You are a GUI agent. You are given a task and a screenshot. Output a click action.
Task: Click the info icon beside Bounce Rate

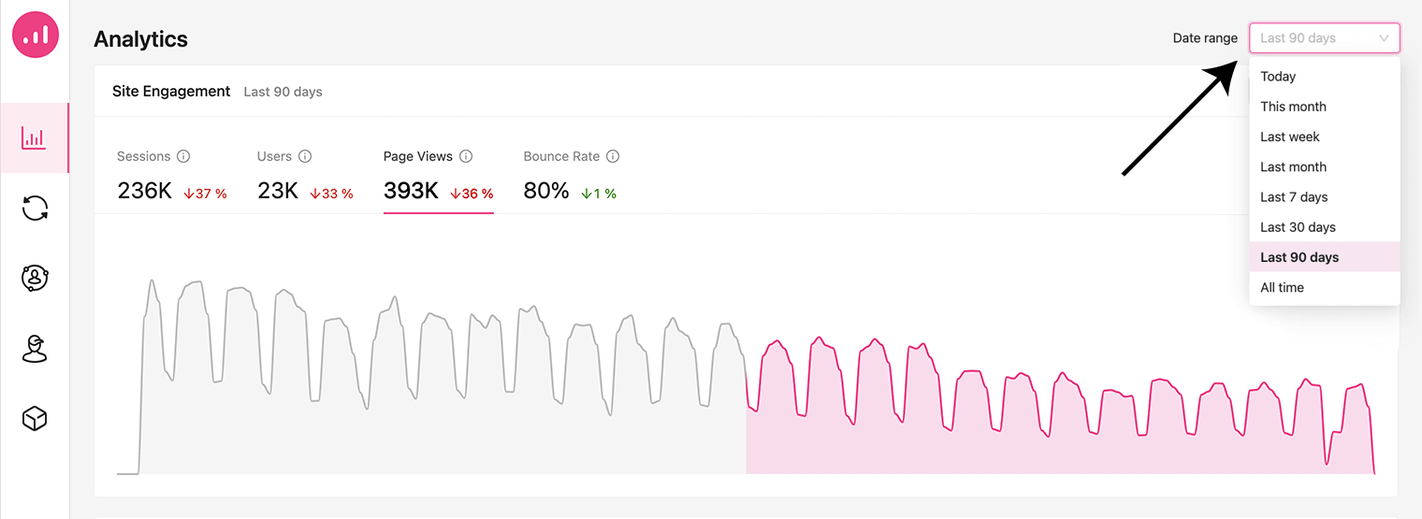pyautogui.click(x=613, y=156)
